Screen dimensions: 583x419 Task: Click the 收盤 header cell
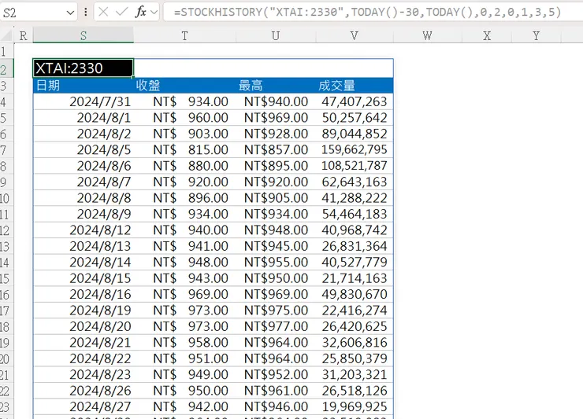[185, 86]
